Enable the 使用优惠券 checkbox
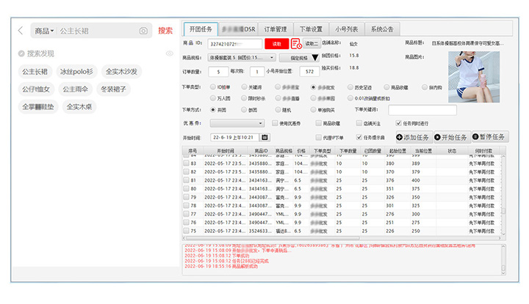Image resolution: width=529 pixels, height=304 pixels. 274,123
